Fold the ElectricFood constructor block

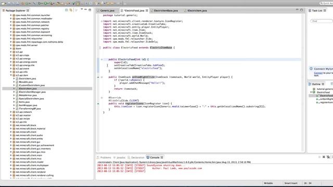click(x=102, y=59)
